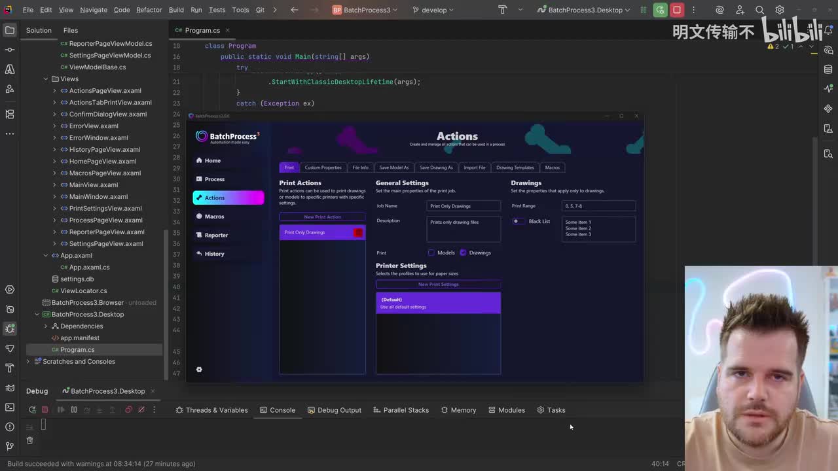Collapse the Views folder node
838x471 pixels.
coord(46,78)
